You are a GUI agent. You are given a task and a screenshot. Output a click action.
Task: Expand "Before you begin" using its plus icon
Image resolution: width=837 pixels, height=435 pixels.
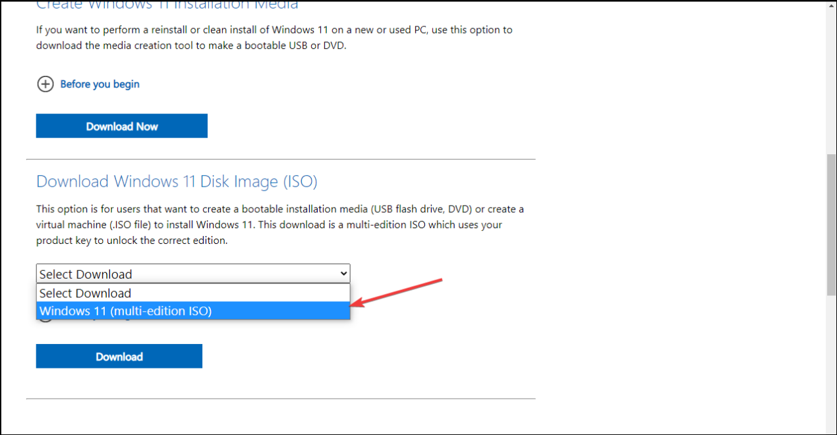click(x=45, y=84)
